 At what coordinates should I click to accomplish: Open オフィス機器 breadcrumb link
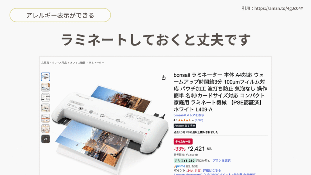pos(77,63)
